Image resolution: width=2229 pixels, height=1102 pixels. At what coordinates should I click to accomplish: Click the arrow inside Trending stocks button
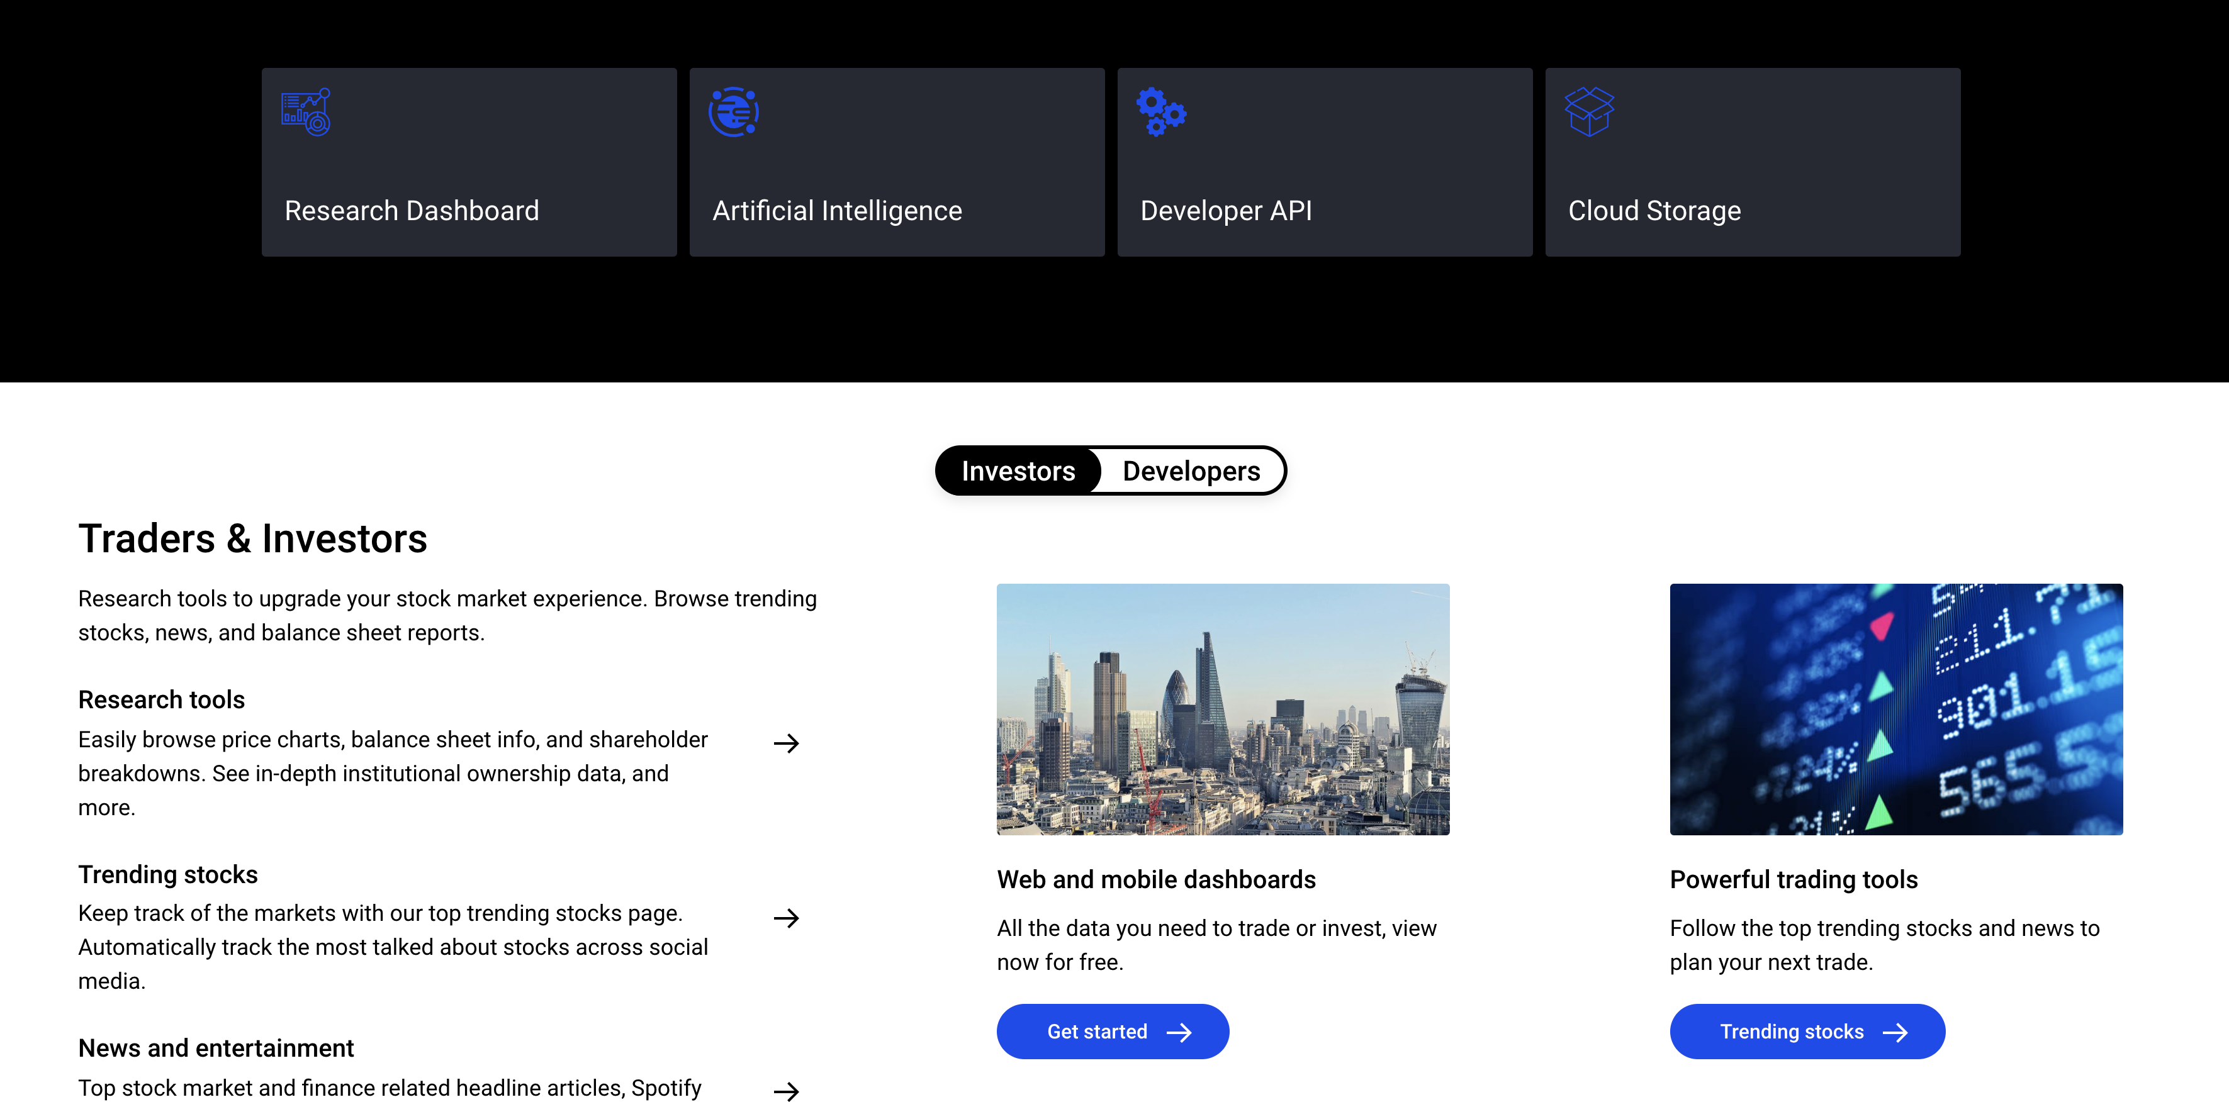pos(1896,1031)
